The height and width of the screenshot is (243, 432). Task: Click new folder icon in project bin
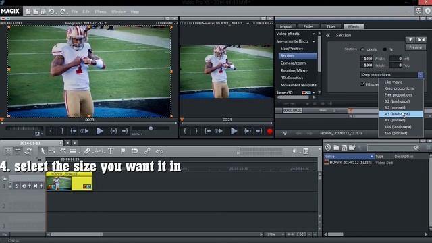click(x=352, y=147)
